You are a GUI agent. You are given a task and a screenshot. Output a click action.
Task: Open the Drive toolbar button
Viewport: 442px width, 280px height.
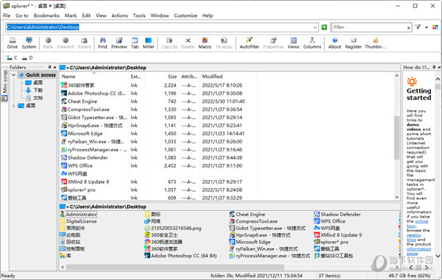coord(12,43)
